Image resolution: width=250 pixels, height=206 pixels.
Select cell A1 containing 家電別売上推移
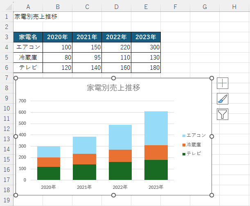(x=28, y=17)
